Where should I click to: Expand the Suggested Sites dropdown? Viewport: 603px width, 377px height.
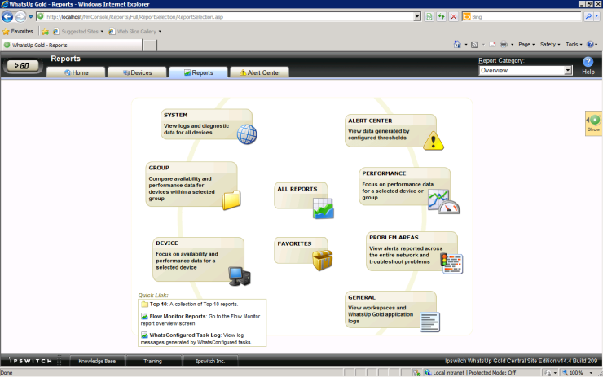click(x=102, y=32)
